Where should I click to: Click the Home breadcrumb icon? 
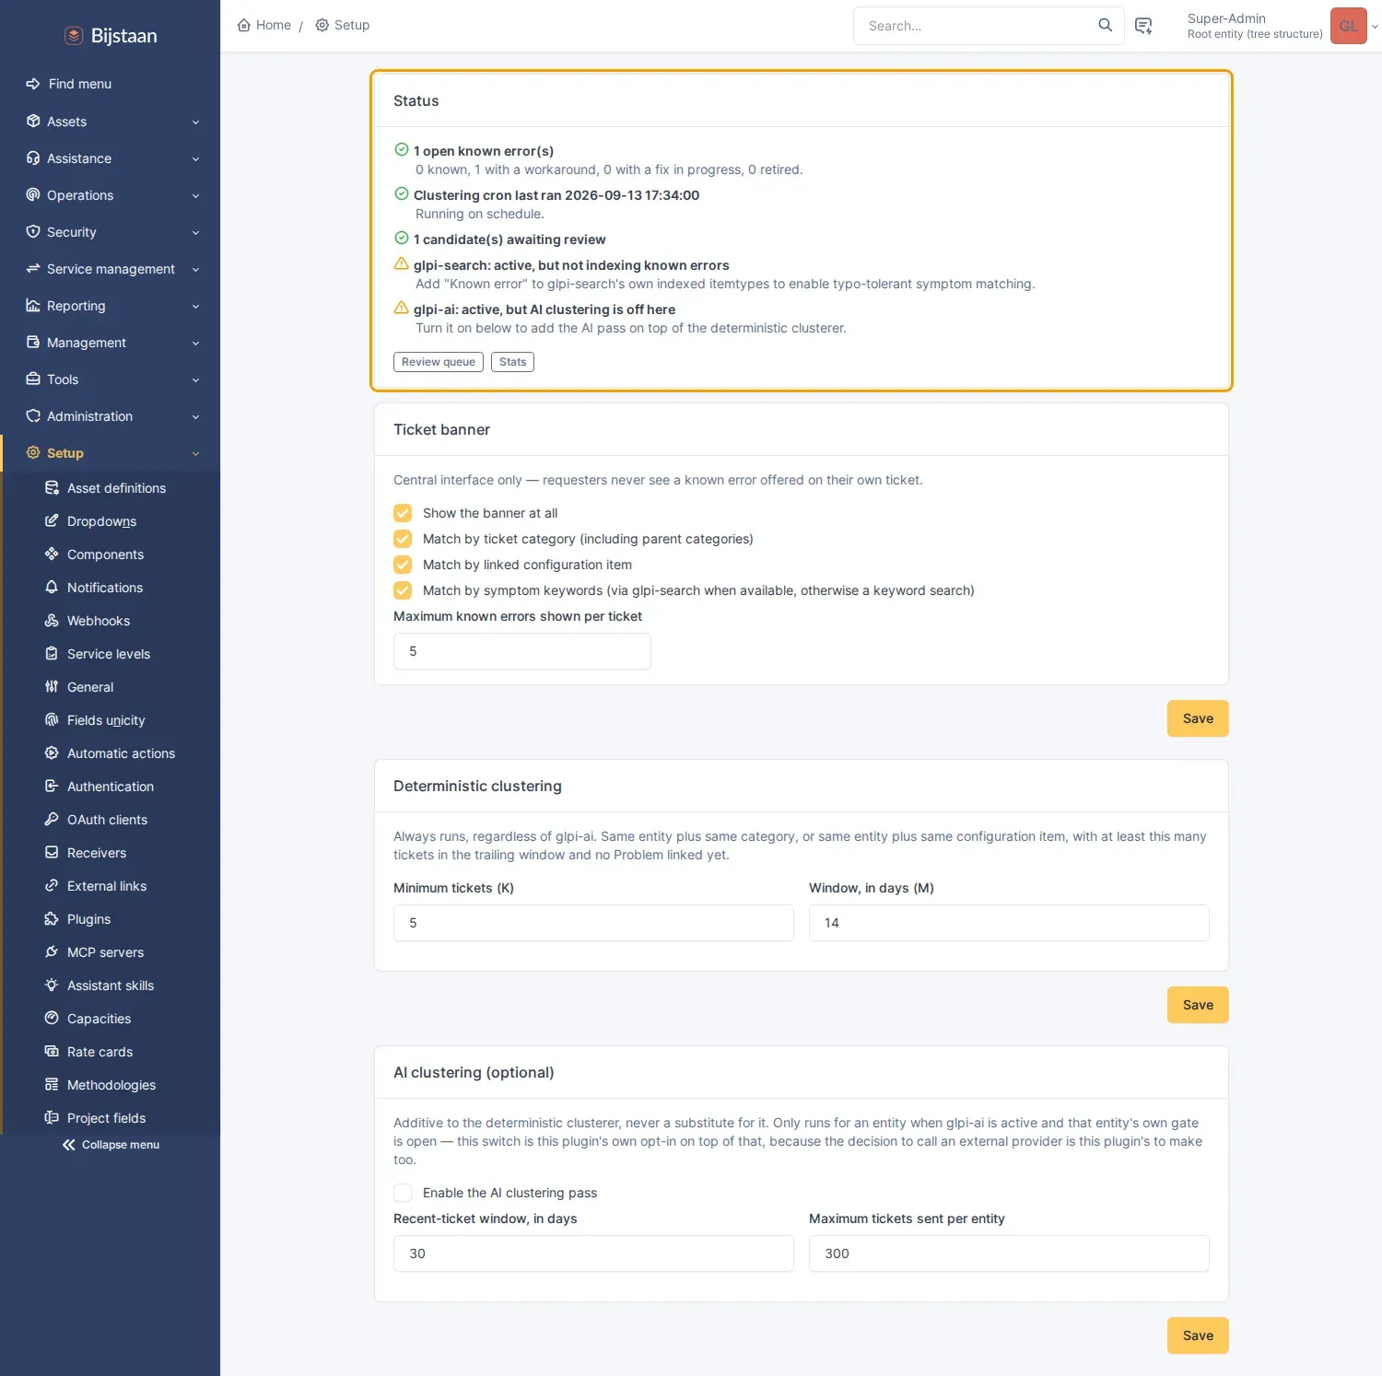[x=244, y=25]
